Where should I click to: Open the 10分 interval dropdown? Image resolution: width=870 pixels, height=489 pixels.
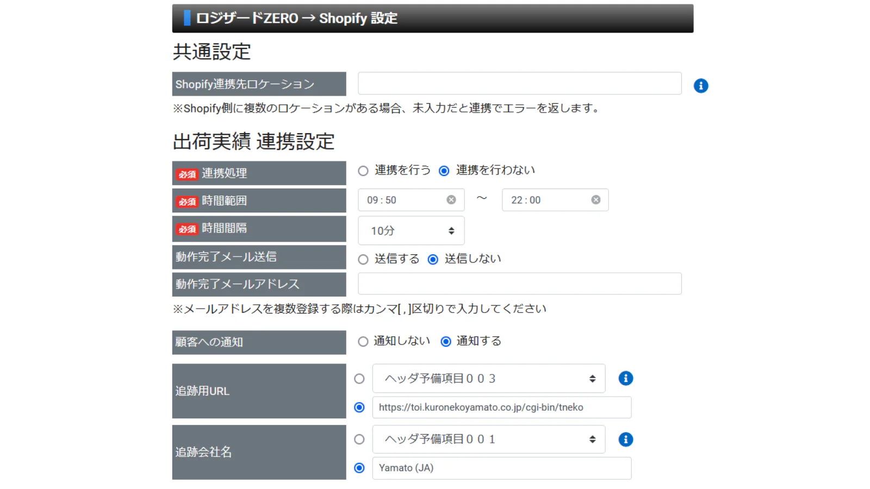point(411,231)
